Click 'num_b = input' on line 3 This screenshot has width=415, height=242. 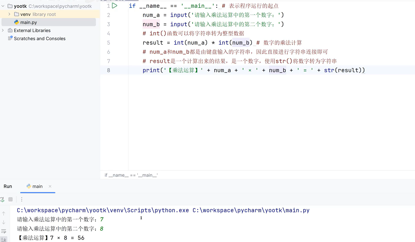[165, 24]
